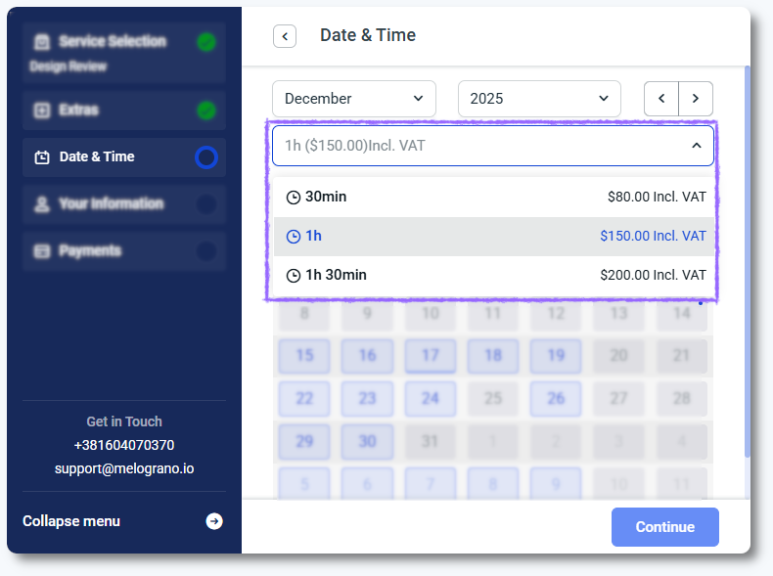This screenshot has width=773, height=576.
Task: Click the blue circle indicator for Date & Time
Action: [x=205, y=157]
